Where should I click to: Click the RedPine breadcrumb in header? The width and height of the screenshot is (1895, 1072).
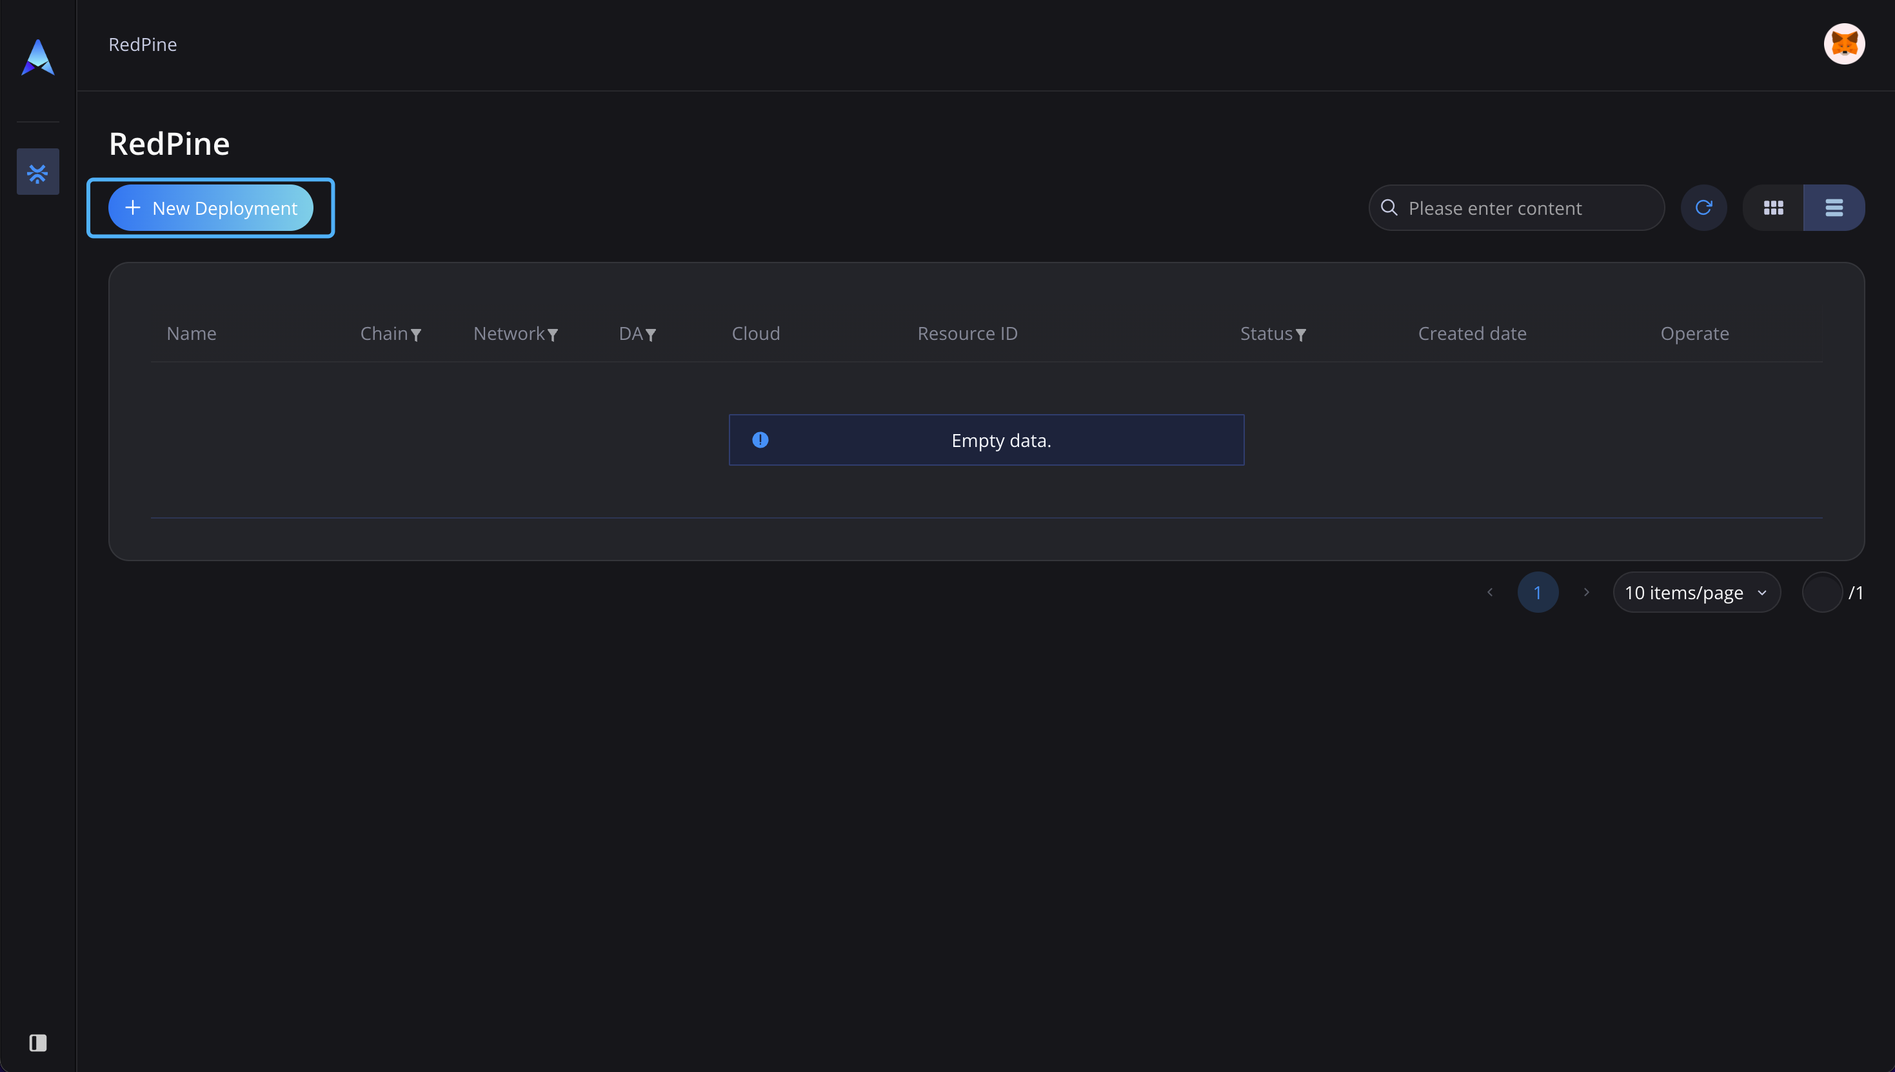(143, 44)
